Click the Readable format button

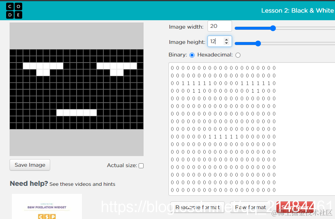click(198, 207)
